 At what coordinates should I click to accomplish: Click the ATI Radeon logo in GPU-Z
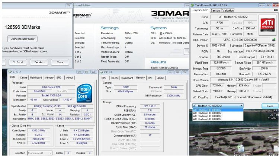(267, 25)
